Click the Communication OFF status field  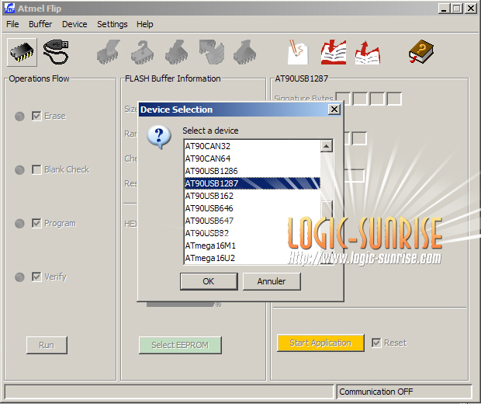coord(404,392)
